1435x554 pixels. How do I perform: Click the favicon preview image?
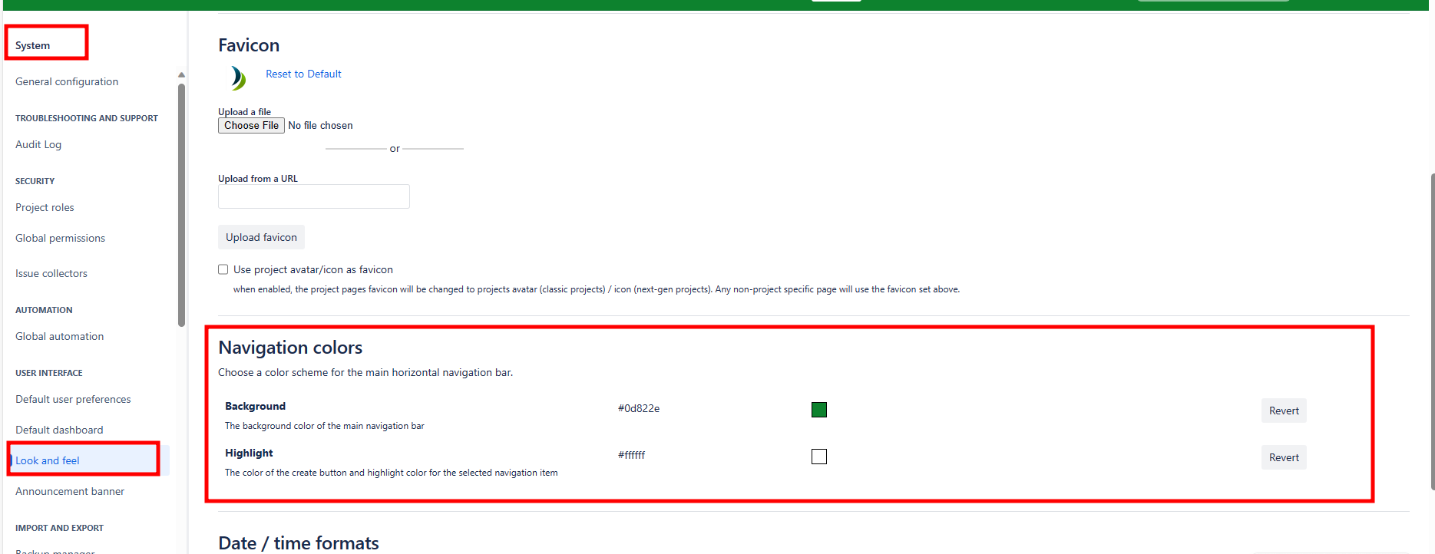tap(238, 77)
